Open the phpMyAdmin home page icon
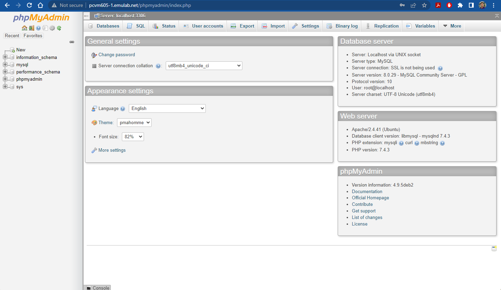The width and height of the screenshot is (501, 290). tap(24, 28)
